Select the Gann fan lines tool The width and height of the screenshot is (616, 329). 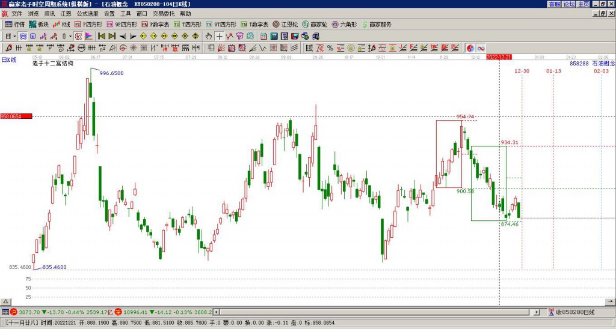221,48
